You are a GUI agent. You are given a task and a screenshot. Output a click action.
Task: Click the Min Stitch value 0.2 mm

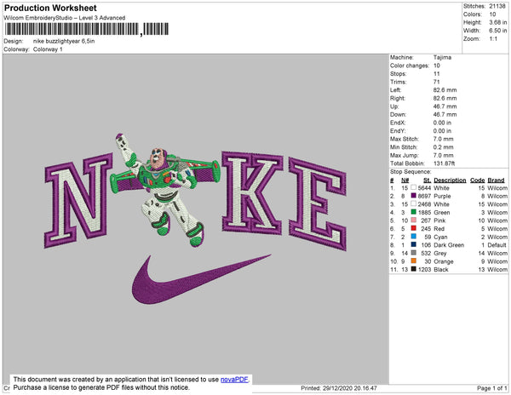443,147
